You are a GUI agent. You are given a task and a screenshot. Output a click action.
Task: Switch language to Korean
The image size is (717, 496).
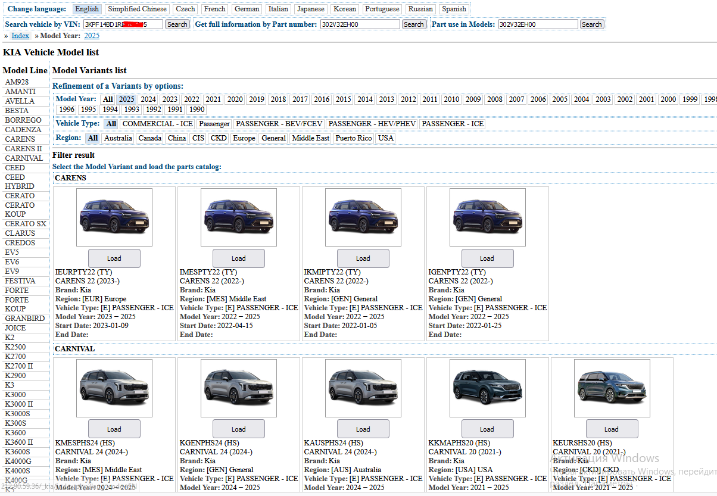tap(345, 9)
